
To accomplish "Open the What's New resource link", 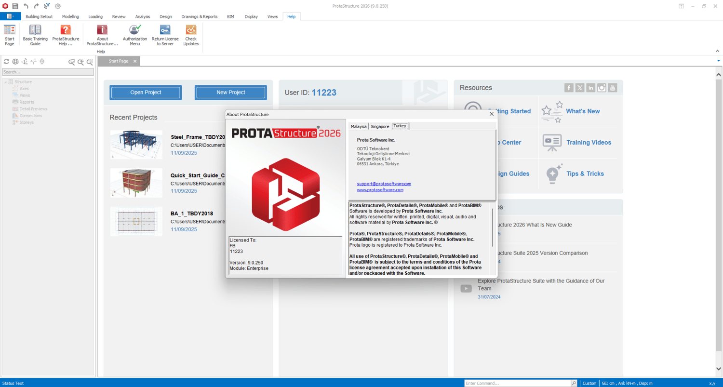I will point(583,111).
